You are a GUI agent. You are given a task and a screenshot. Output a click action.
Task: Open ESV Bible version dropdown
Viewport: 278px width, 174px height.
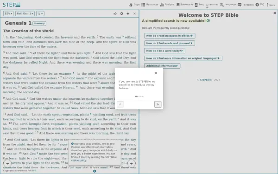click(8, 13)
